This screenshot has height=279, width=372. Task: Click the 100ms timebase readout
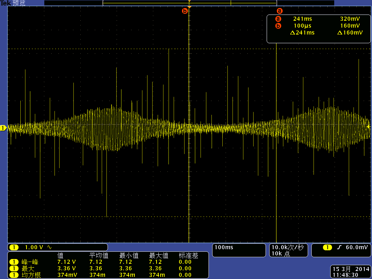click(224, 247)
